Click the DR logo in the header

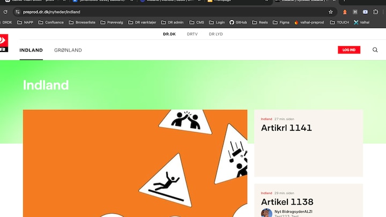tap(4, 43)
